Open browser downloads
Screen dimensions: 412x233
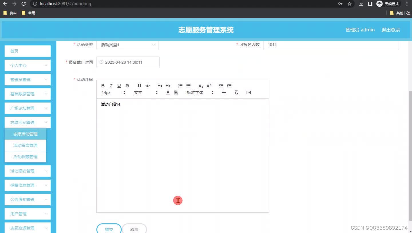[361, 4]
